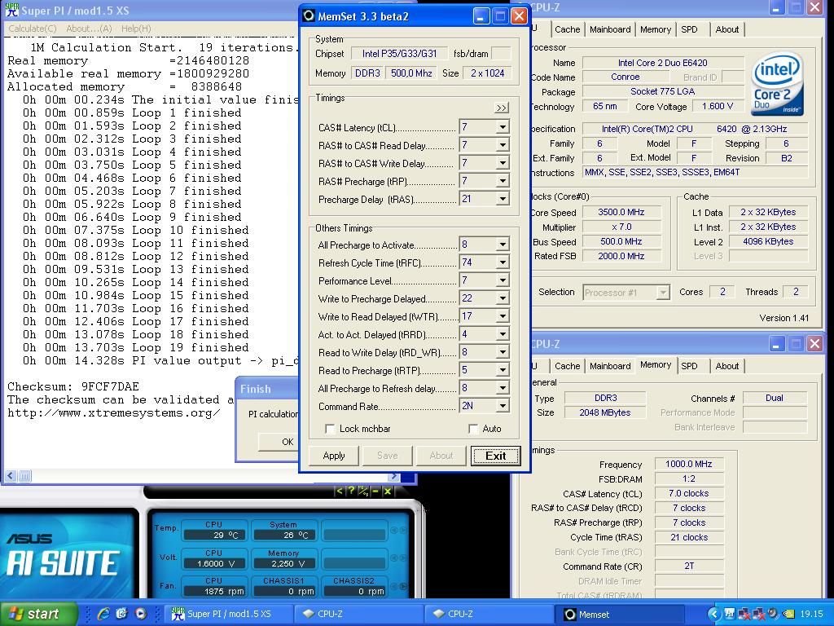Open Read to Precharge (tRTP) dropdown
The width and height of the screenshot is (834, 626).
coord(502,370)
